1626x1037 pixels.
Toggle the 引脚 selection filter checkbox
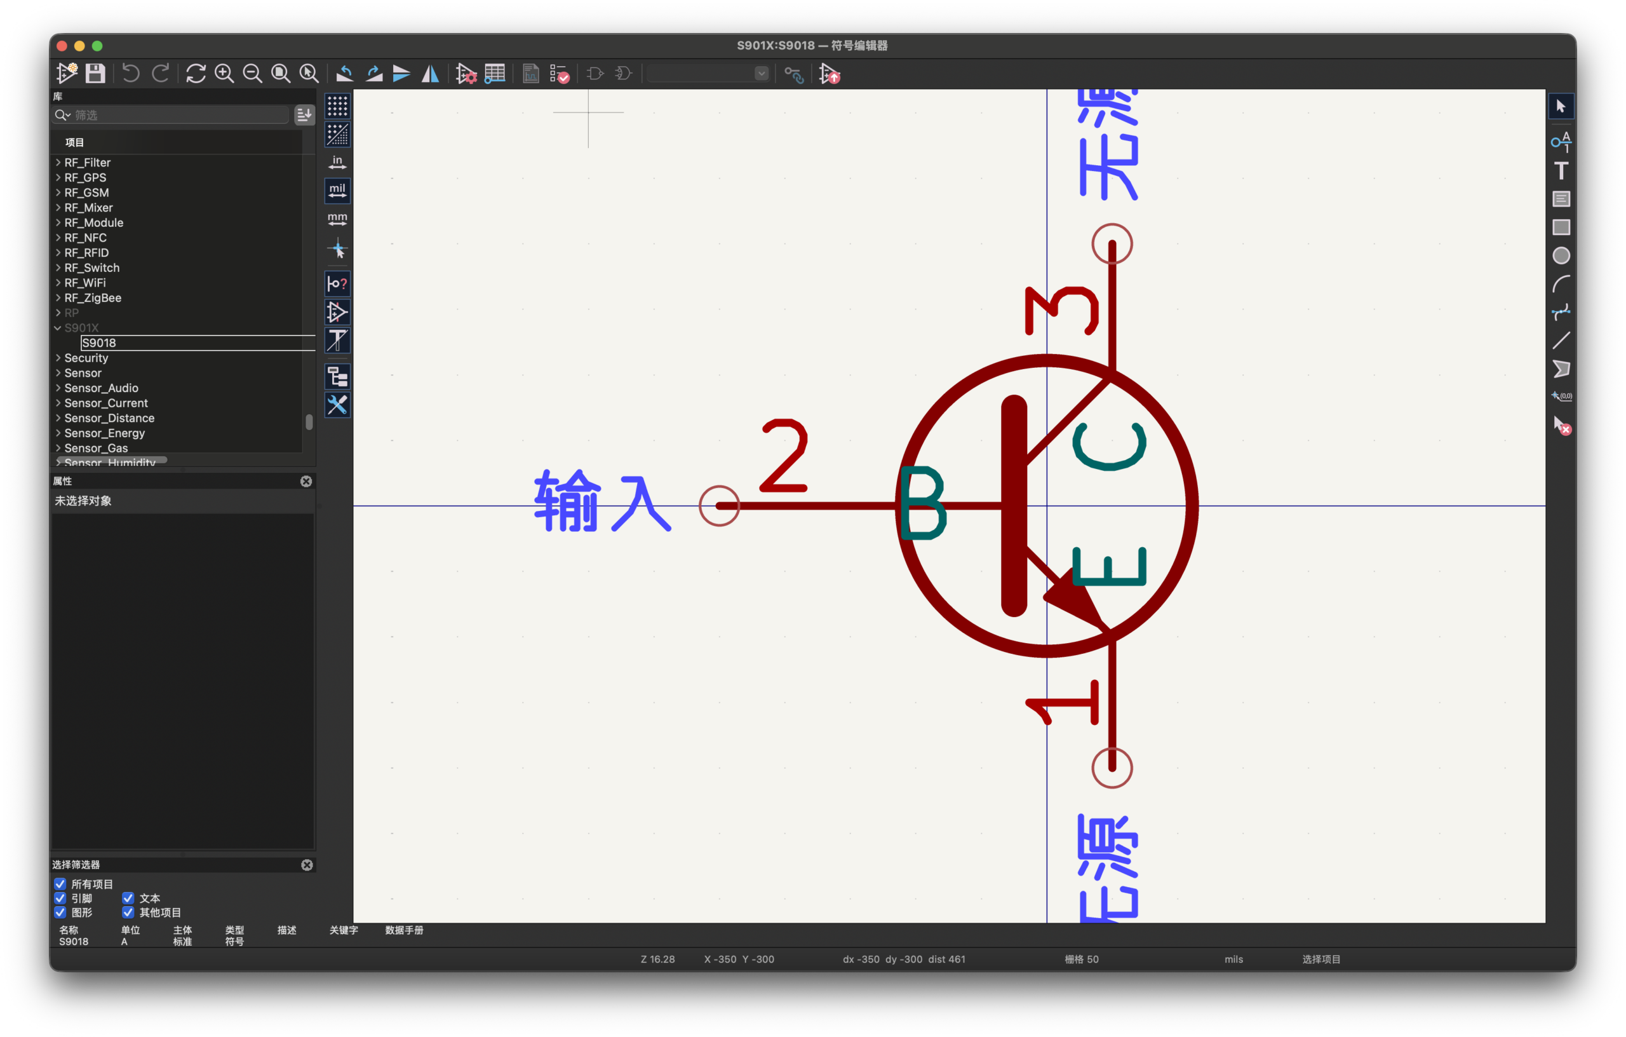click(60, 898)
